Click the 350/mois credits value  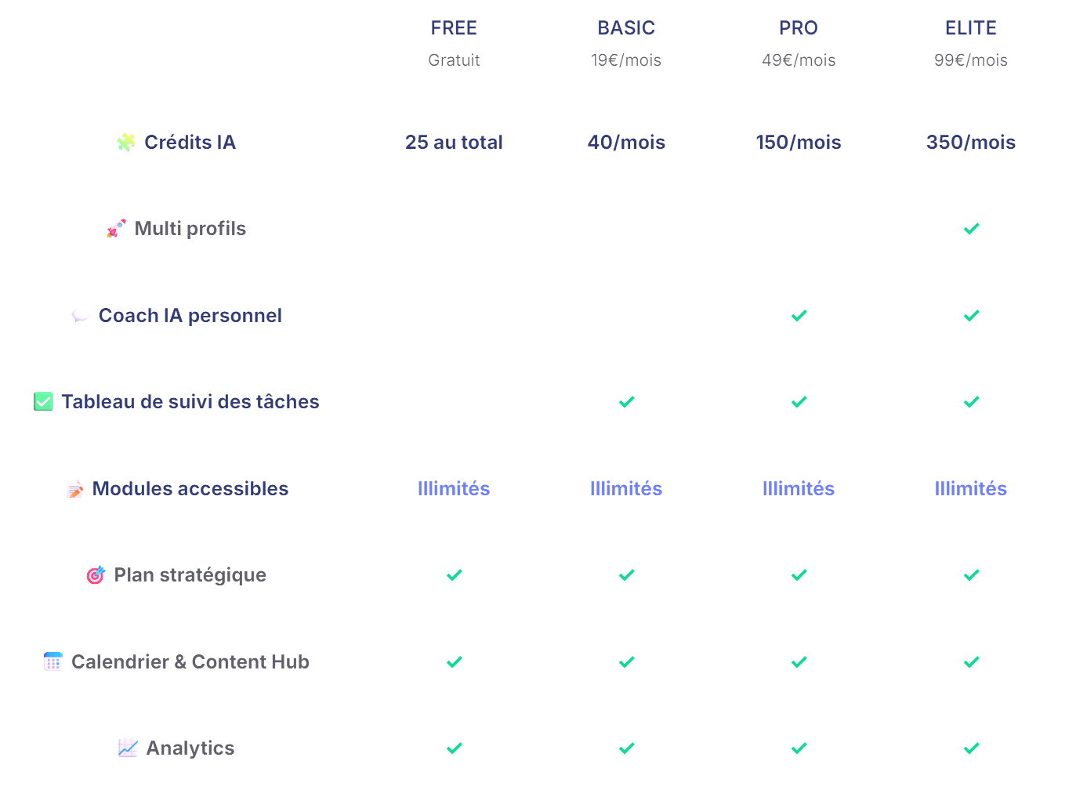971,143
